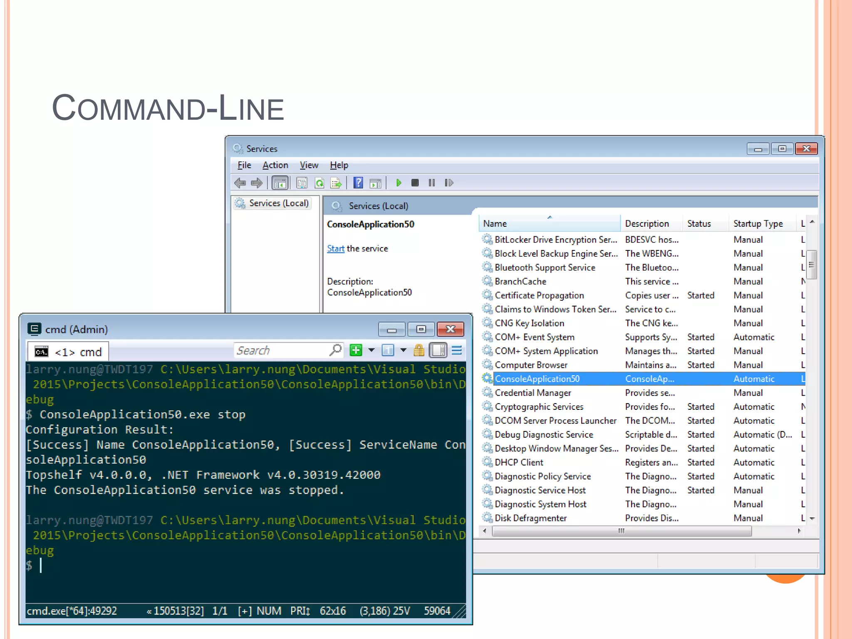Toggle Show/Hide Action Pane icon
This screenshot has height=639, width=852.
375,183
